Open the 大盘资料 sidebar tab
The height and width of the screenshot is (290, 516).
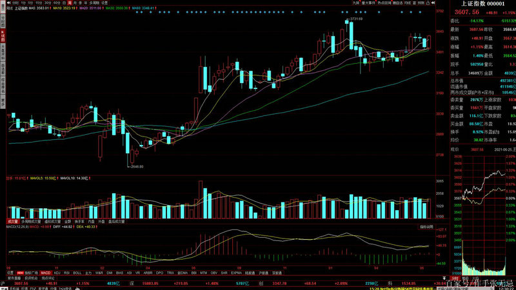3,49
